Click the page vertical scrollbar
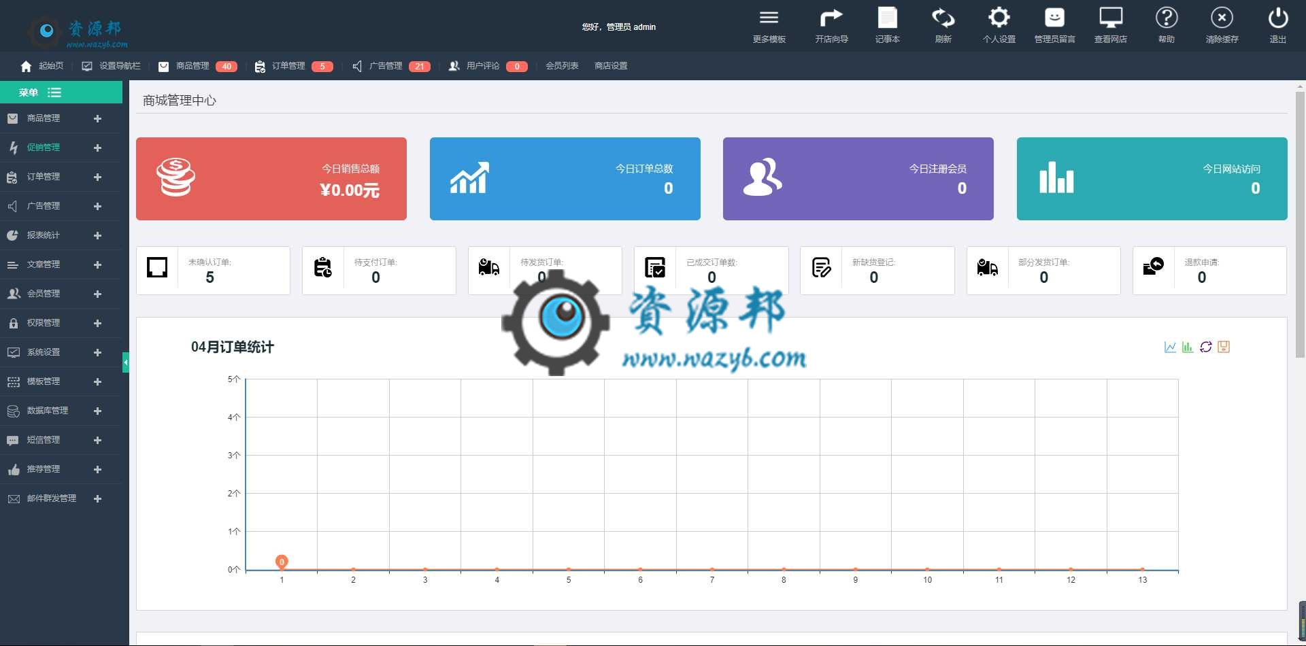 pyautogui.click(x=1300, y=224)
